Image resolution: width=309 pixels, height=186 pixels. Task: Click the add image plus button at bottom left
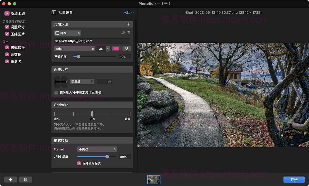[x=11, y=180]
